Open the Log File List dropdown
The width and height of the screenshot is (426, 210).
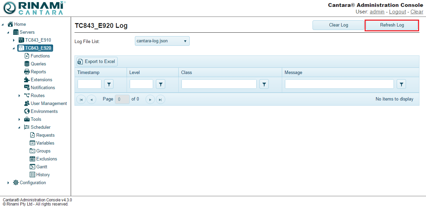point(162,41)
